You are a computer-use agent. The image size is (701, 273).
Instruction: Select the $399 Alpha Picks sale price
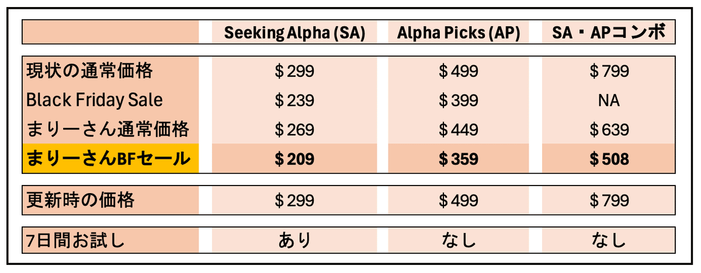coord(459,100)
